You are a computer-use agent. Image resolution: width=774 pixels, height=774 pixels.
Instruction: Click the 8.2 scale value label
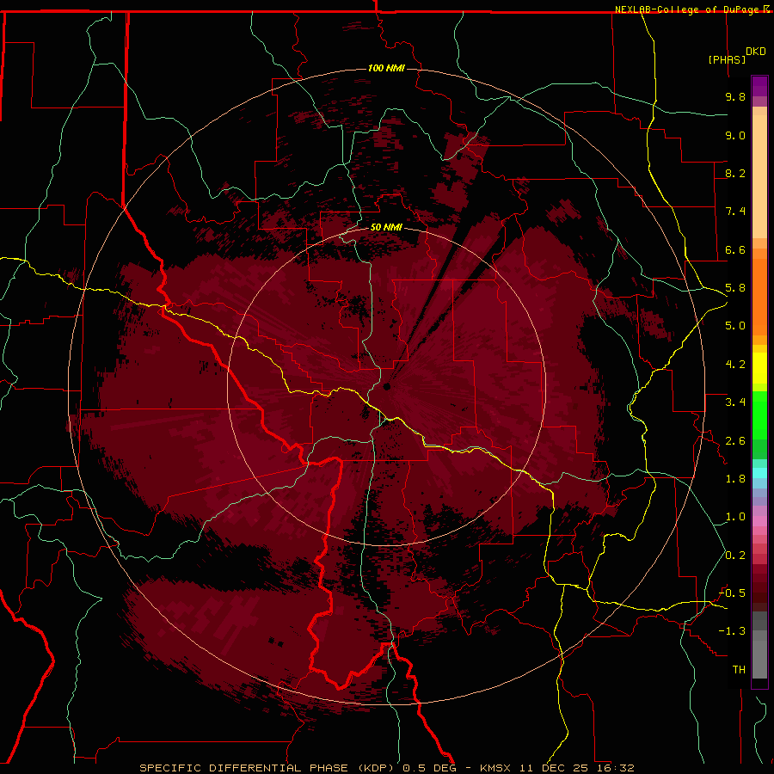[735, 173]
